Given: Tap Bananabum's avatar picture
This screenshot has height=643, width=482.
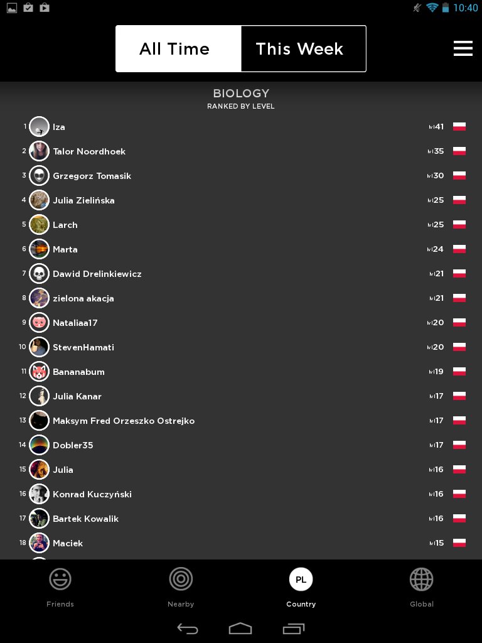Looking at the screenshot, I should [x=39, y=372].
